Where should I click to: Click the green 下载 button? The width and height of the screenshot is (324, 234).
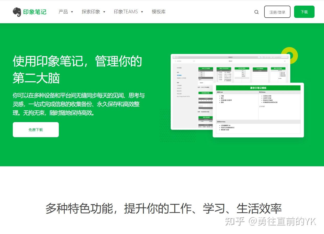pos(304,12)
